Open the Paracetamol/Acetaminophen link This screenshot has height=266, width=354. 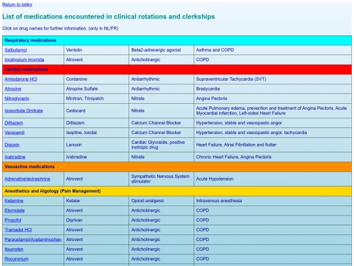33,240
